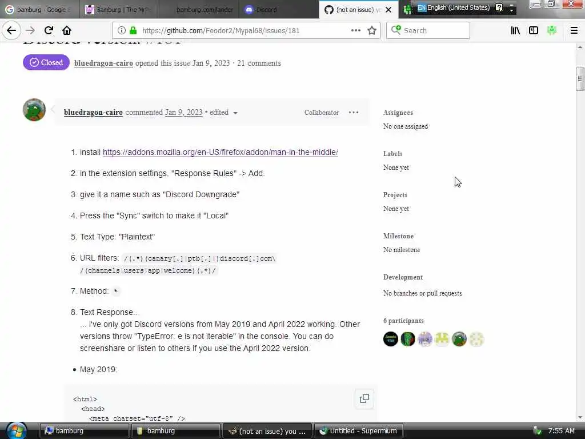Click the '21 comments' text
The height and width of the screenshot is (439, 585).
[x=259, y=63]
